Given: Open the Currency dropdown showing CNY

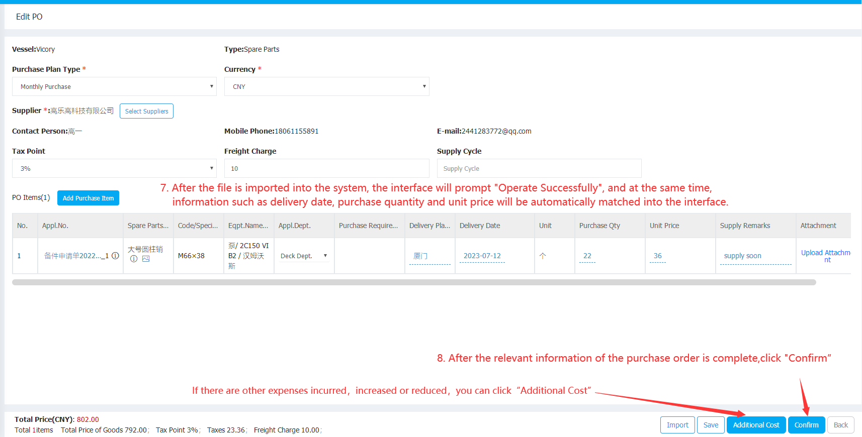Looking at the screenshot, I should [327, 86].
